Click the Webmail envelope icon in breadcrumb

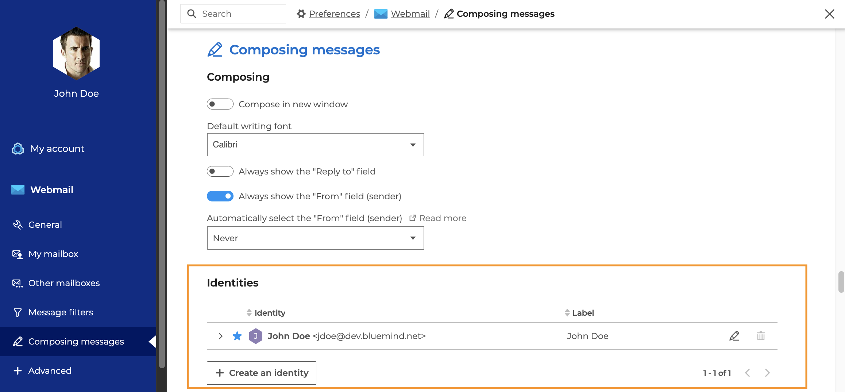point(381,14)
